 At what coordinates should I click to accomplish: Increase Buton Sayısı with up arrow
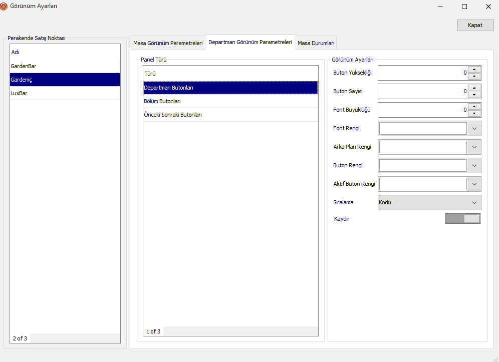tap(474, 88)
